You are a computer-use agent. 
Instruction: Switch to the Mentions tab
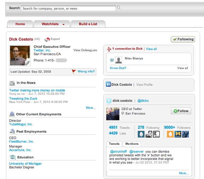pyautogui.click(x=132, y=144)
